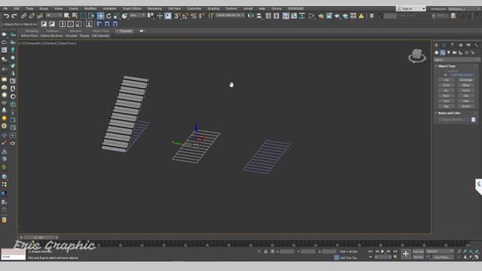Switch to the Modeling ribbon tab
The height and width of the screenshot is (271, 482).
32,31
